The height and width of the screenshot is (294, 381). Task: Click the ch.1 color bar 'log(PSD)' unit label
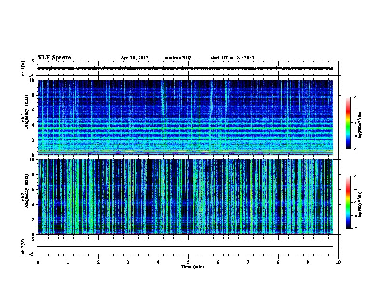pyautogui.click(x=360, y=125)
